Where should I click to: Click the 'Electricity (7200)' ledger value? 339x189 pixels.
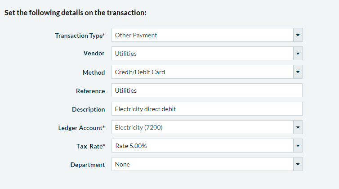[x=138, y=128]
